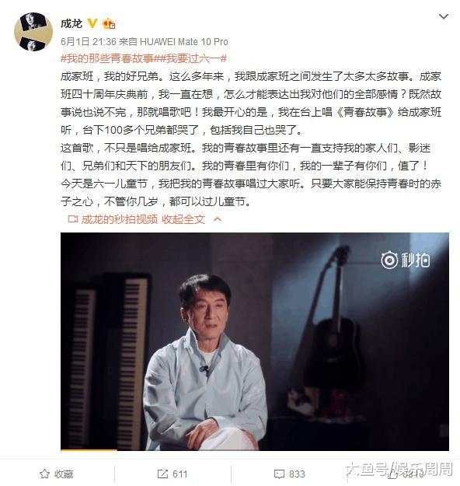460x486 pixels.
Task: Click the 收藏 button
Action: [x=57, y=474]
